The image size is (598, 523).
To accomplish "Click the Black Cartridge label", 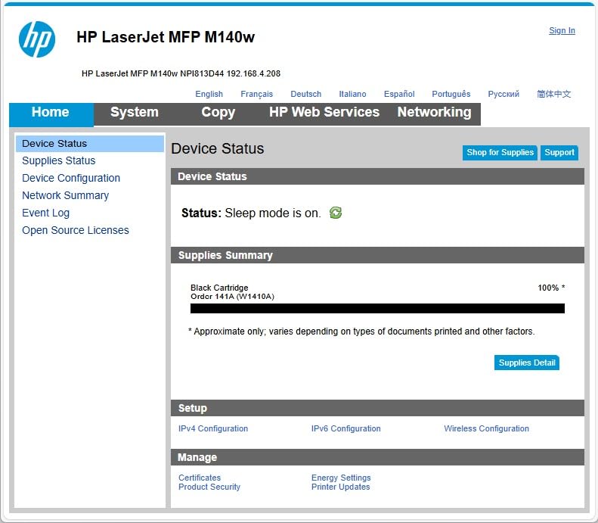I will pyautogui.click(x=219, y=288).
